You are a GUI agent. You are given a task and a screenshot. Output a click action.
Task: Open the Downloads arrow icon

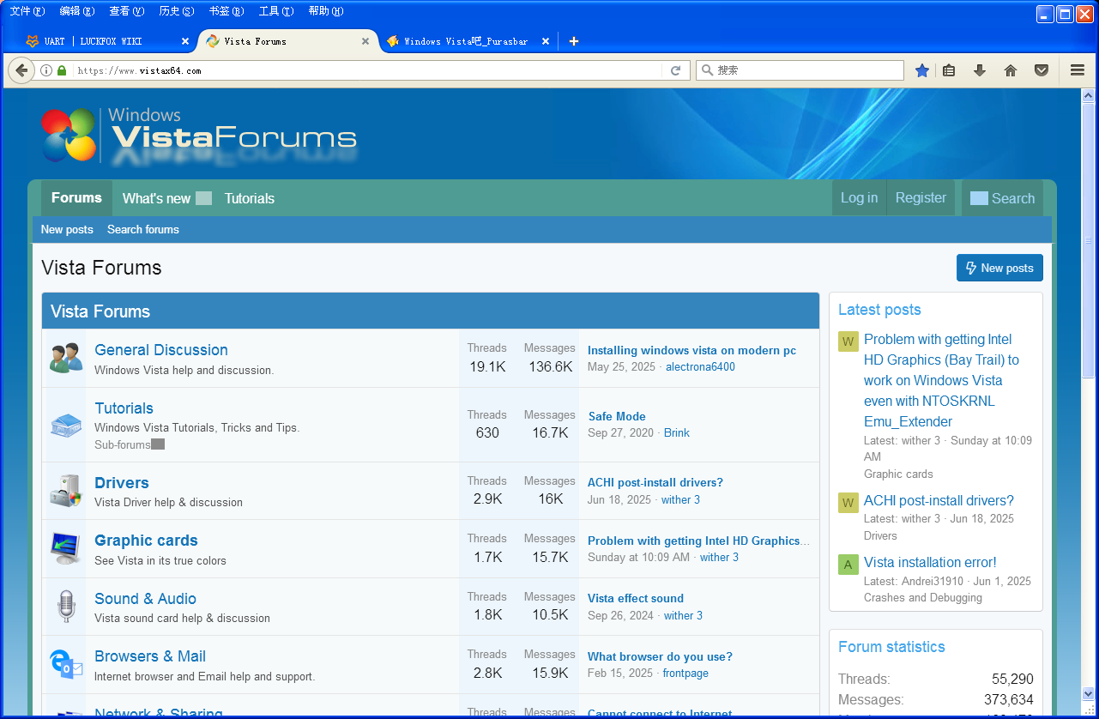click(x=980, y=70)
